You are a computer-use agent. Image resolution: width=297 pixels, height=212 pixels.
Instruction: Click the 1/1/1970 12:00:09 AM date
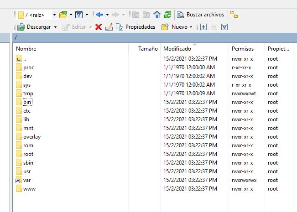click(x=189, y=93)
